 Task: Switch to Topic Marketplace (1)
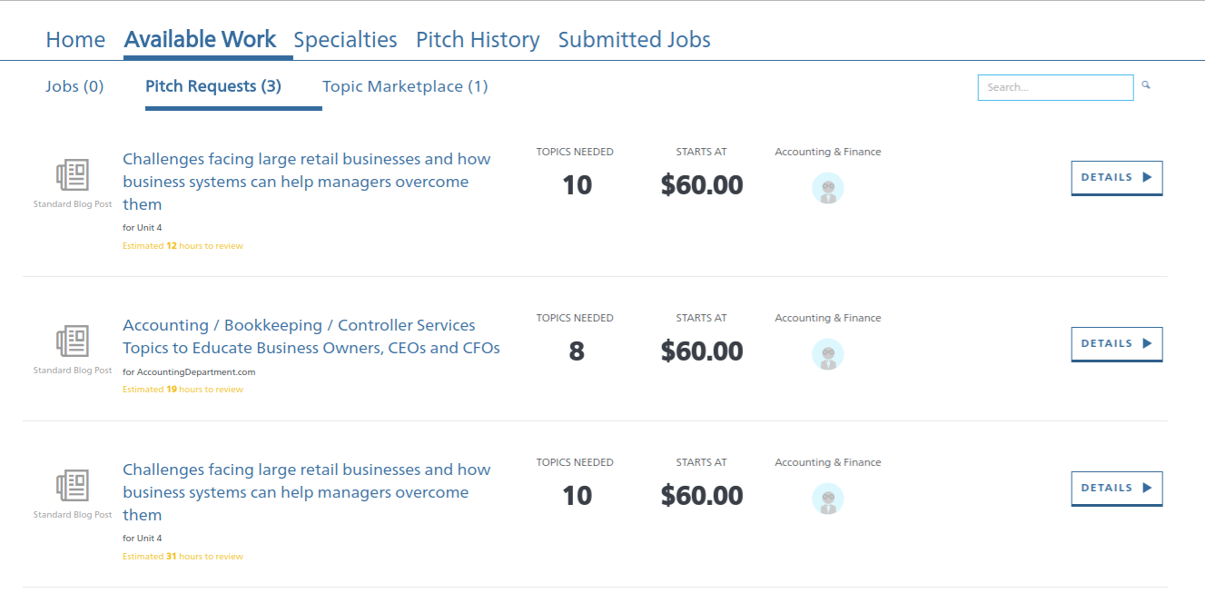(405, 86)
